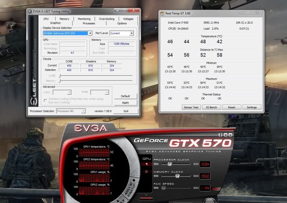287x203 pixels.
Task: Open Settings in Real Temp
Action: [x=252, y=107]
